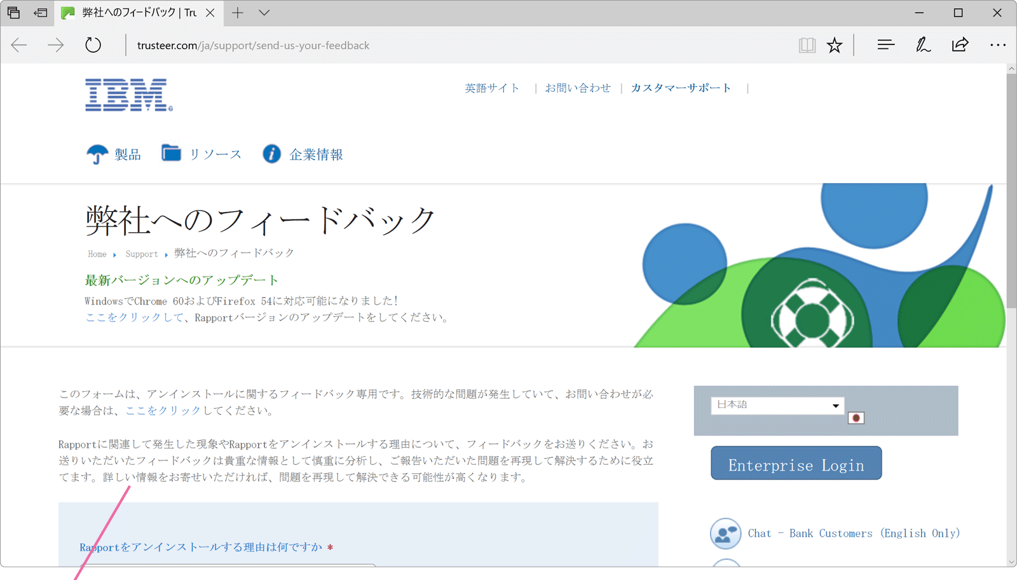
Task: Click Rapportをアンインストールする理由は何ですか label
Action: pyautogui.click(x=201, y=547)
